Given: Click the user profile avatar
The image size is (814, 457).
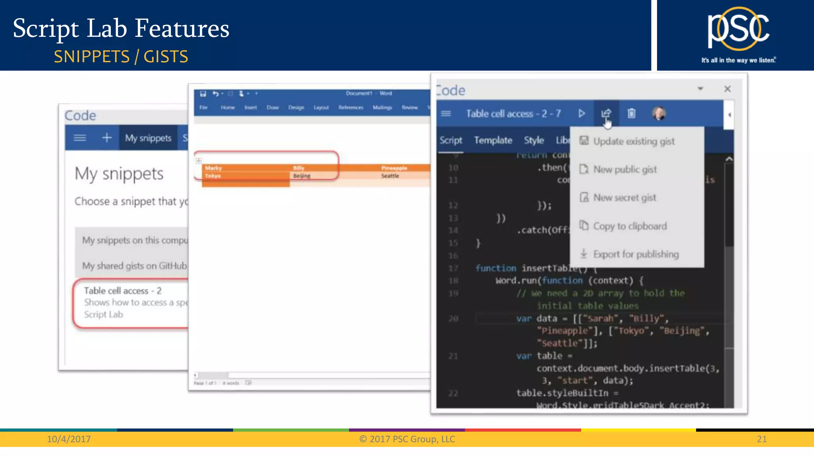Looking at the screenshot, I should point(659,114).
